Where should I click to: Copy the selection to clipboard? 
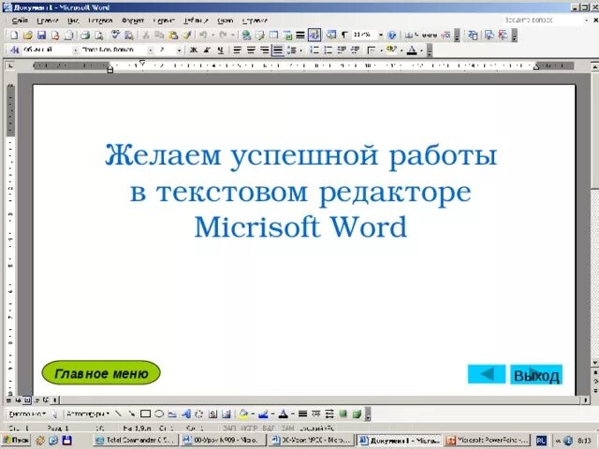pos(159,36)
